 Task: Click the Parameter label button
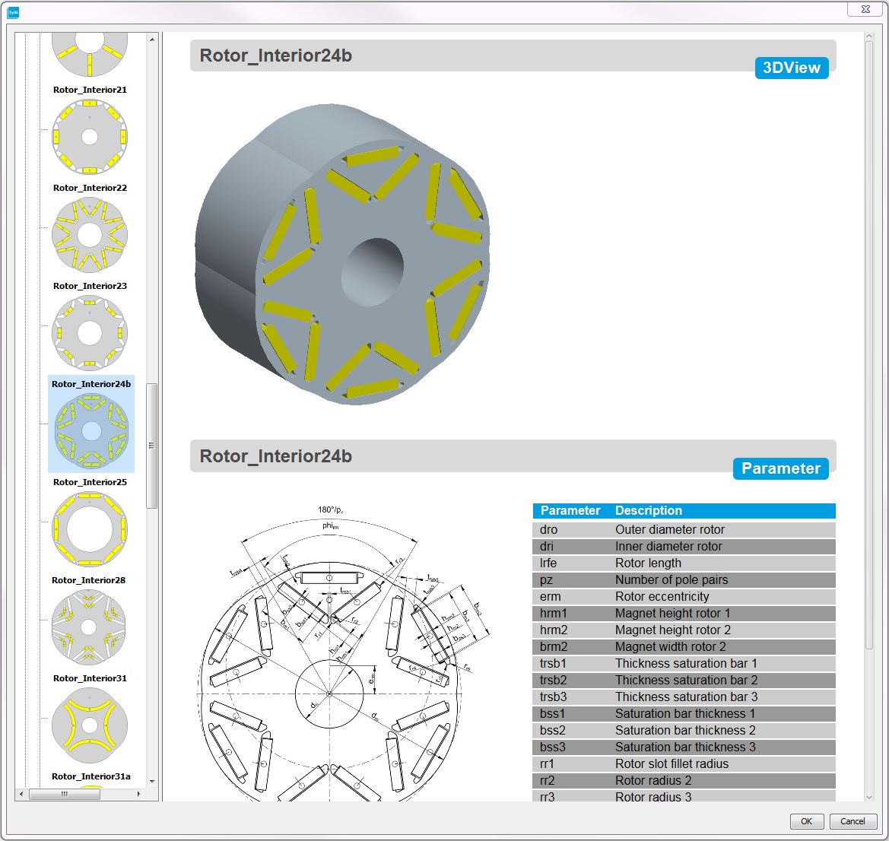(x=780, y=468)
